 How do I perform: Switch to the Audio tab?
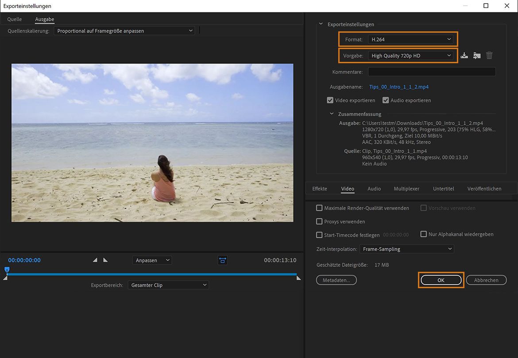374,188
